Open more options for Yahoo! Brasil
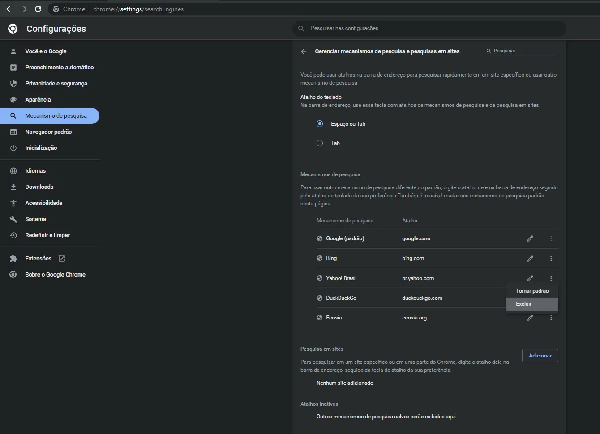 [x=551, y=278]
